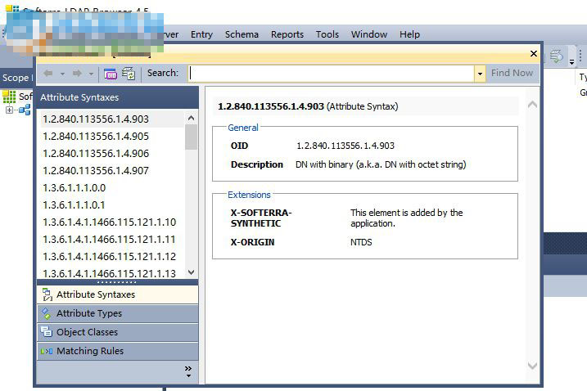Click the Object Classes panel icon

pos(46,332)
